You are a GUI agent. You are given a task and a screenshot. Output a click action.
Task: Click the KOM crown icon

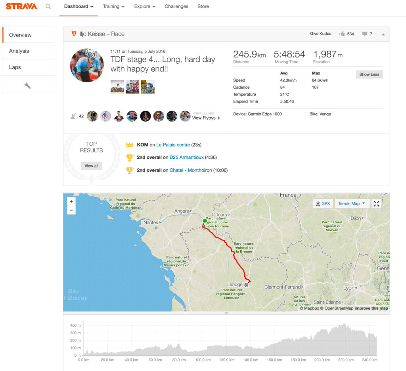click(x=130, y=145)
